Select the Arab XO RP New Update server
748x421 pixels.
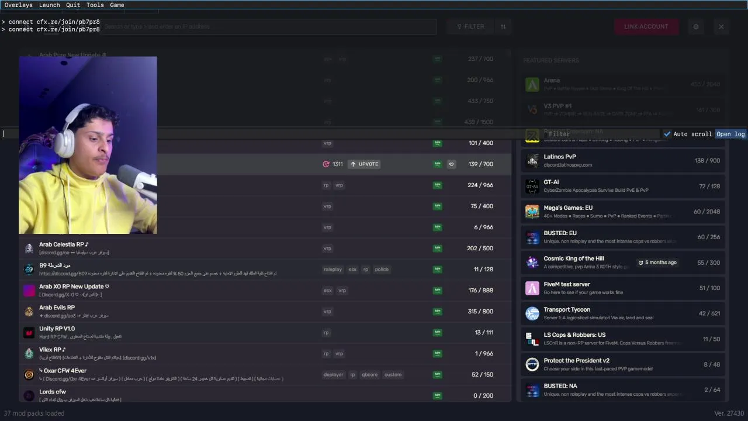(74, 287)
